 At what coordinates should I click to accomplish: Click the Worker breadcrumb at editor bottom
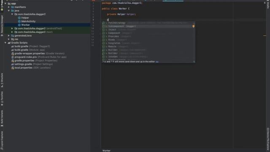pyautogui.click(x=106, y=151)
